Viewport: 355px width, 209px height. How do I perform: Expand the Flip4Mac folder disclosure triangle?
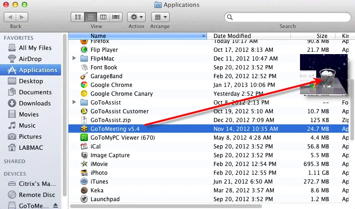pyautogui.click(x=74, y=59)
